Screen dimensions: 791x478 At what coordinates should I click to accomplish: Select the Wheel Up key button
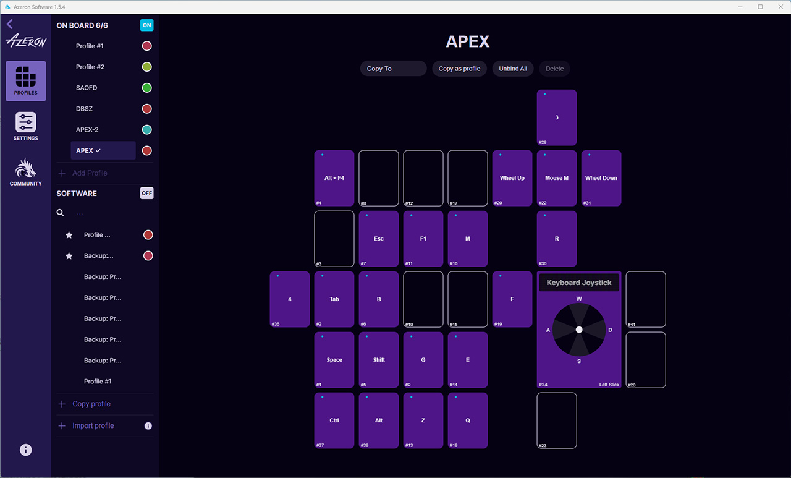(512, 178)
